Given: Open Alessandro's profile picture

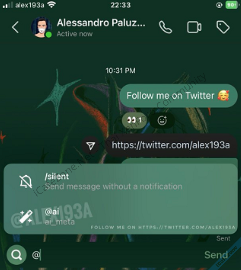Looking at the screenshot, I should point(41,27).
